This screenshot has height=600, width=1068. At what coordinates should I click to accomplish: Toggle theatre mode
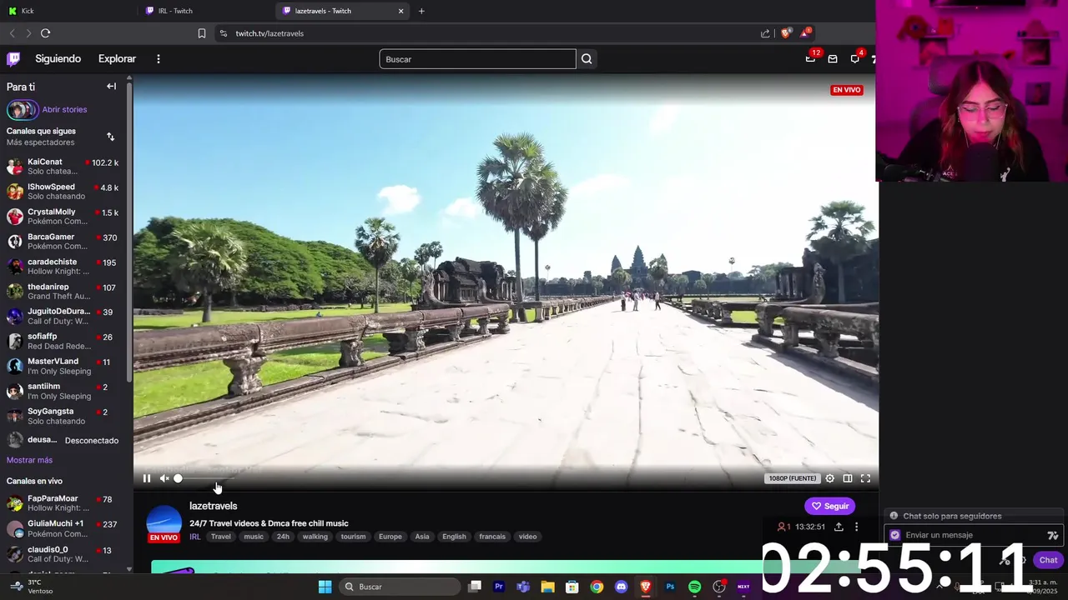click(847, 478)
